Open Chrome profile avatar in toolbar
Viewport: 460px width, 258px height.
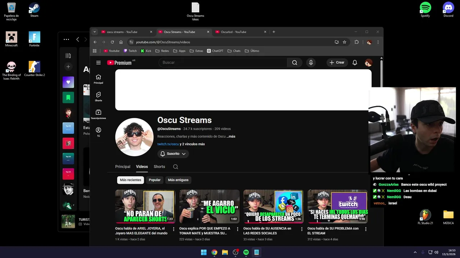(369, 42)
